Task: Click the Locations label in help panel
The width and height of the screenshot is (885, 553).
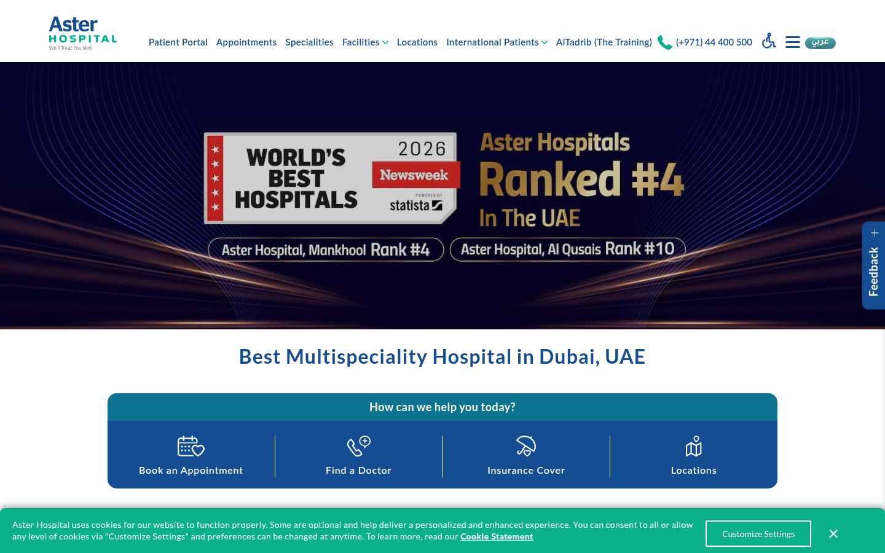Action: click(x=694, y=470)
